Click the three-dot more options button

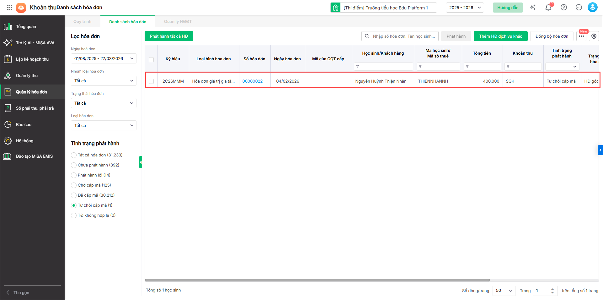581,36
